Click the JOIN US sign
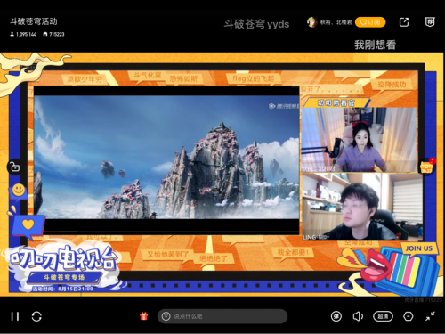 (x=419, y=248)
